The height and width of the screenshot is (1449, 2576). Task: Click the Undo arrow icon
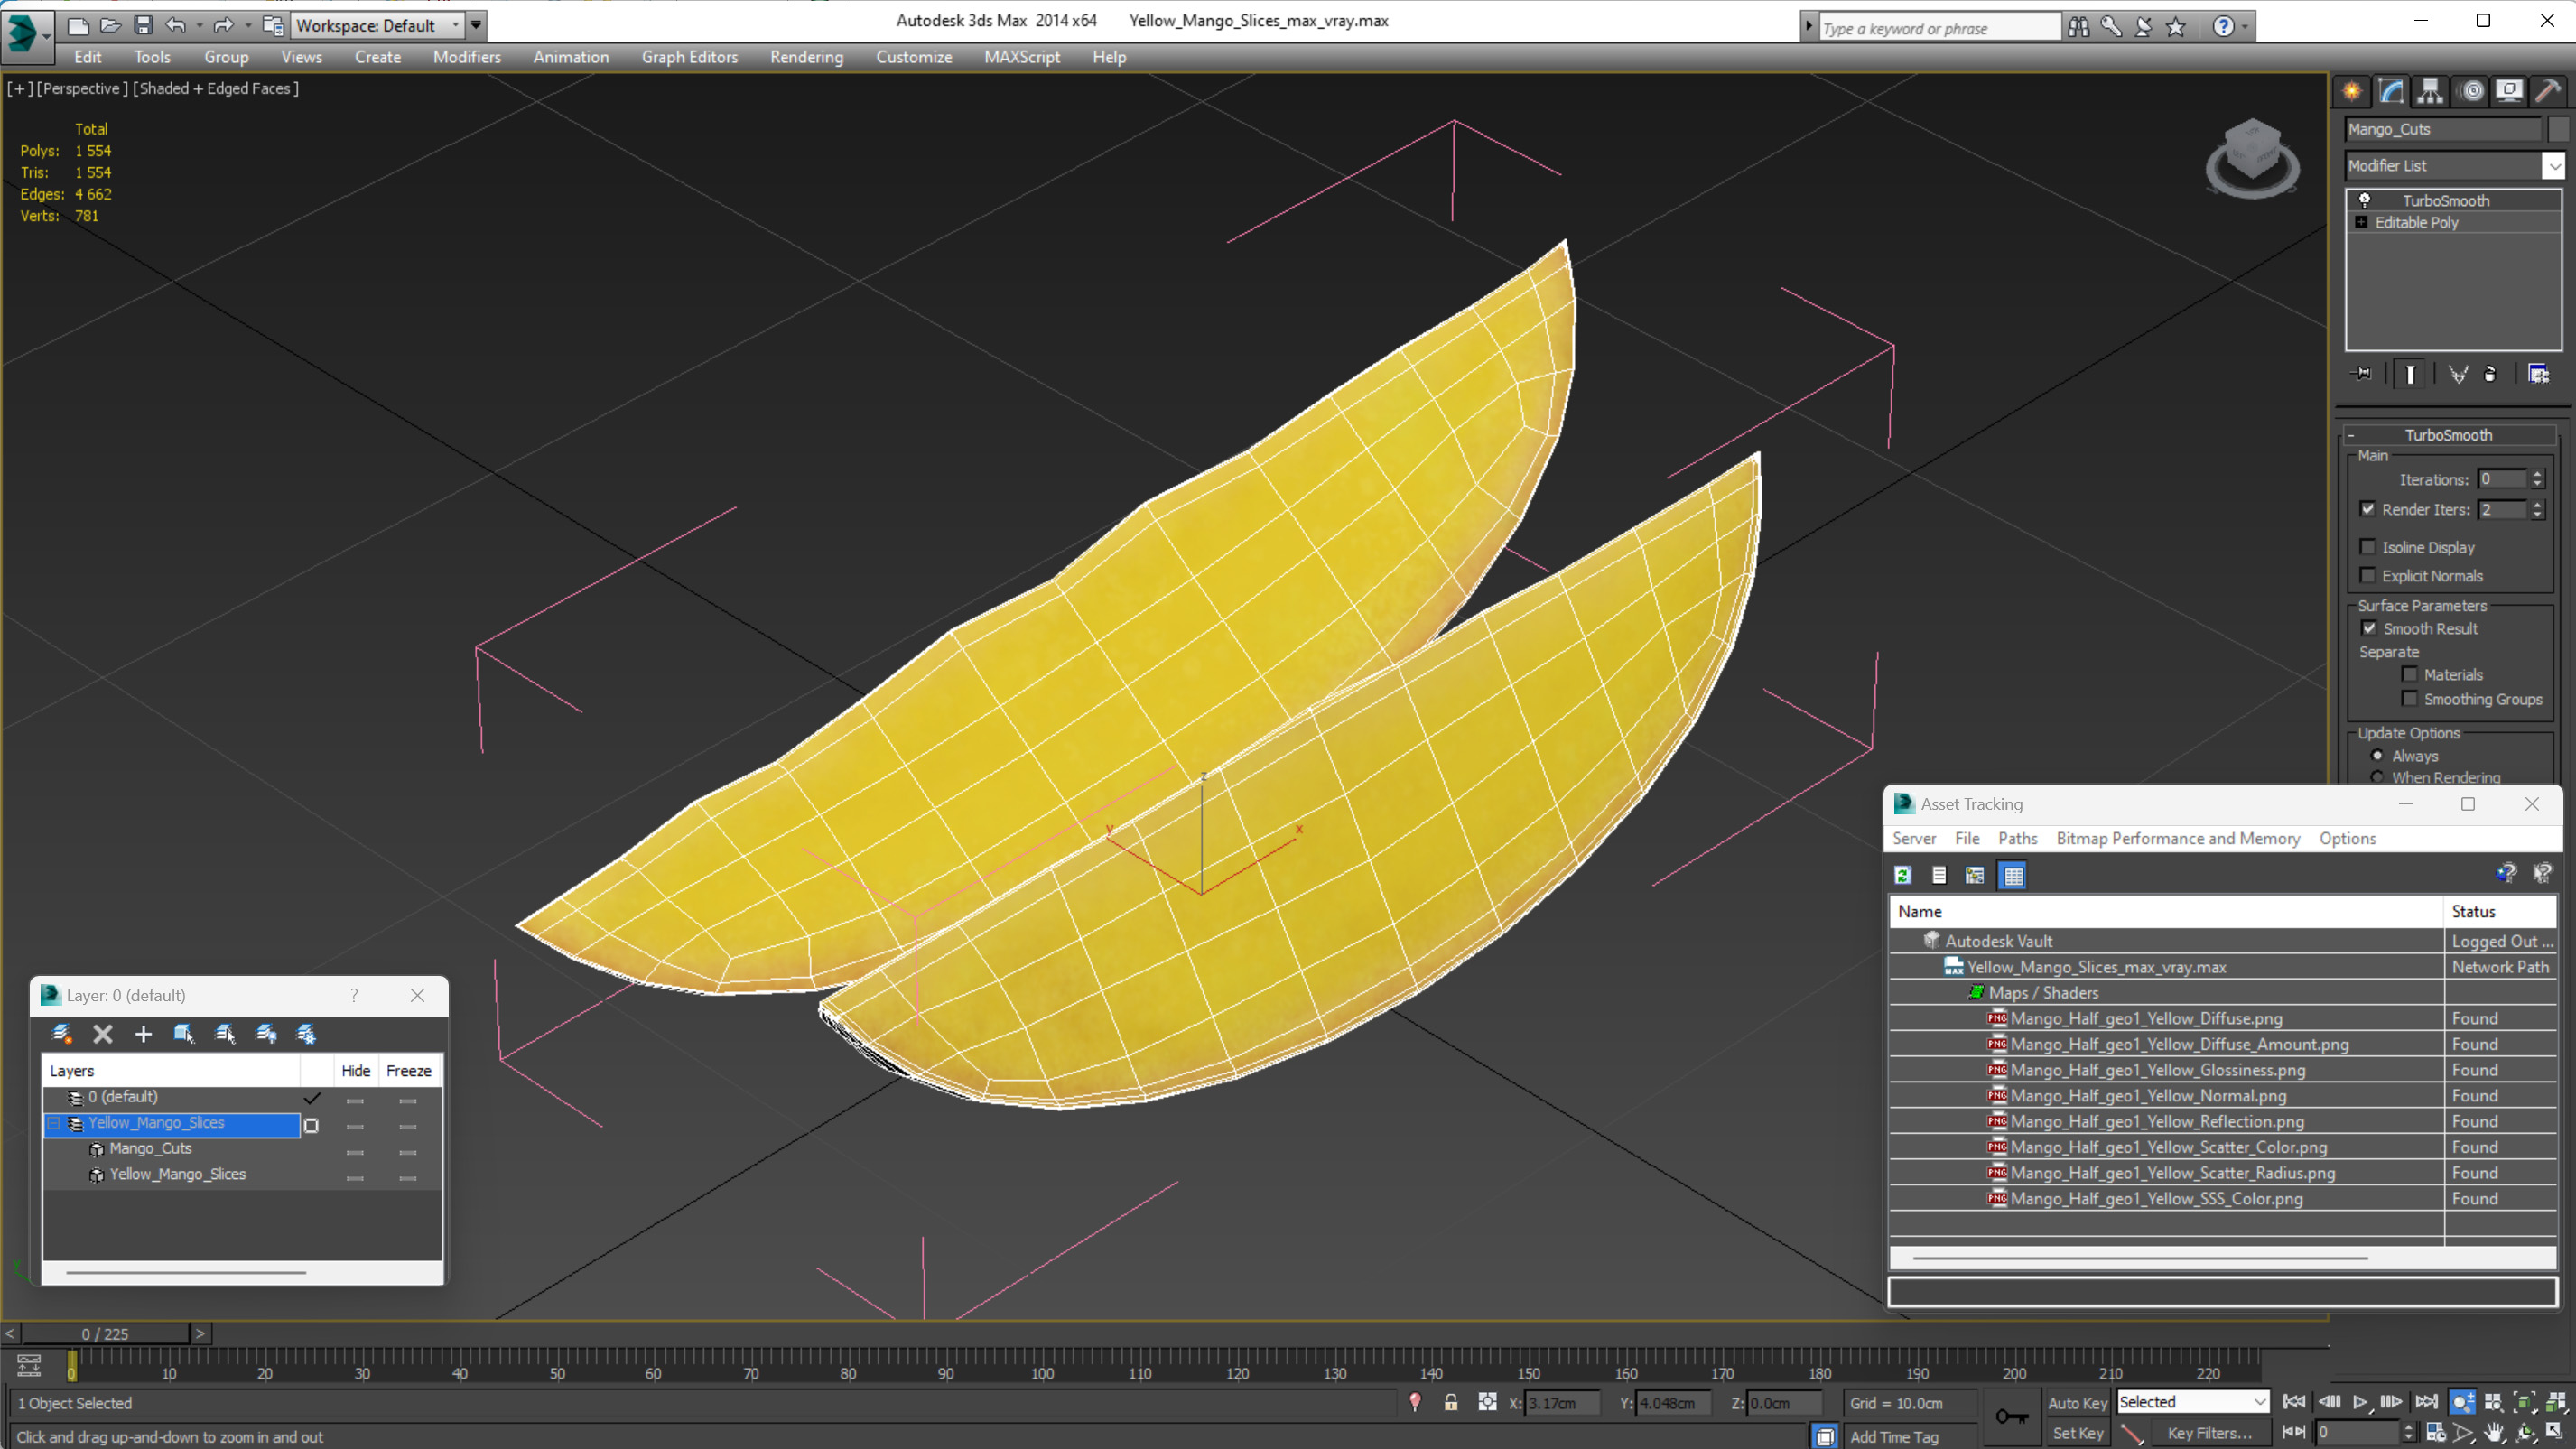[175, 25]
